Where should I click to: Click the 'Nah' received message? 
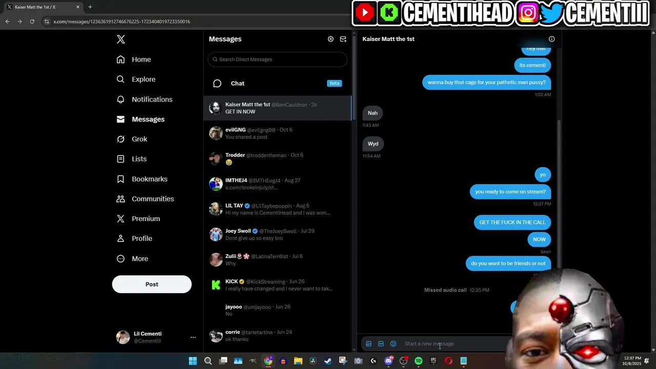(x=373, y=113)
